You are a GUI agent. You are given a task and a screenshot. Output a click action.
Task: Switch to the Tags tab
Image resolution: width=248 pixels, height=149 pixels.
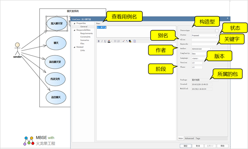point(198,138)
